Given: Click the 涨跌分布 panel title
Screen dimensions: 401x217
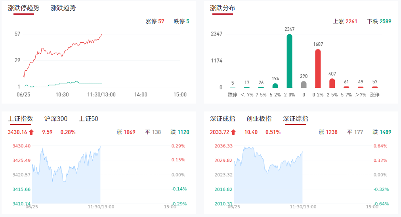Looking at the screenshot, I should pyautogui.click(x=222, y=8).
